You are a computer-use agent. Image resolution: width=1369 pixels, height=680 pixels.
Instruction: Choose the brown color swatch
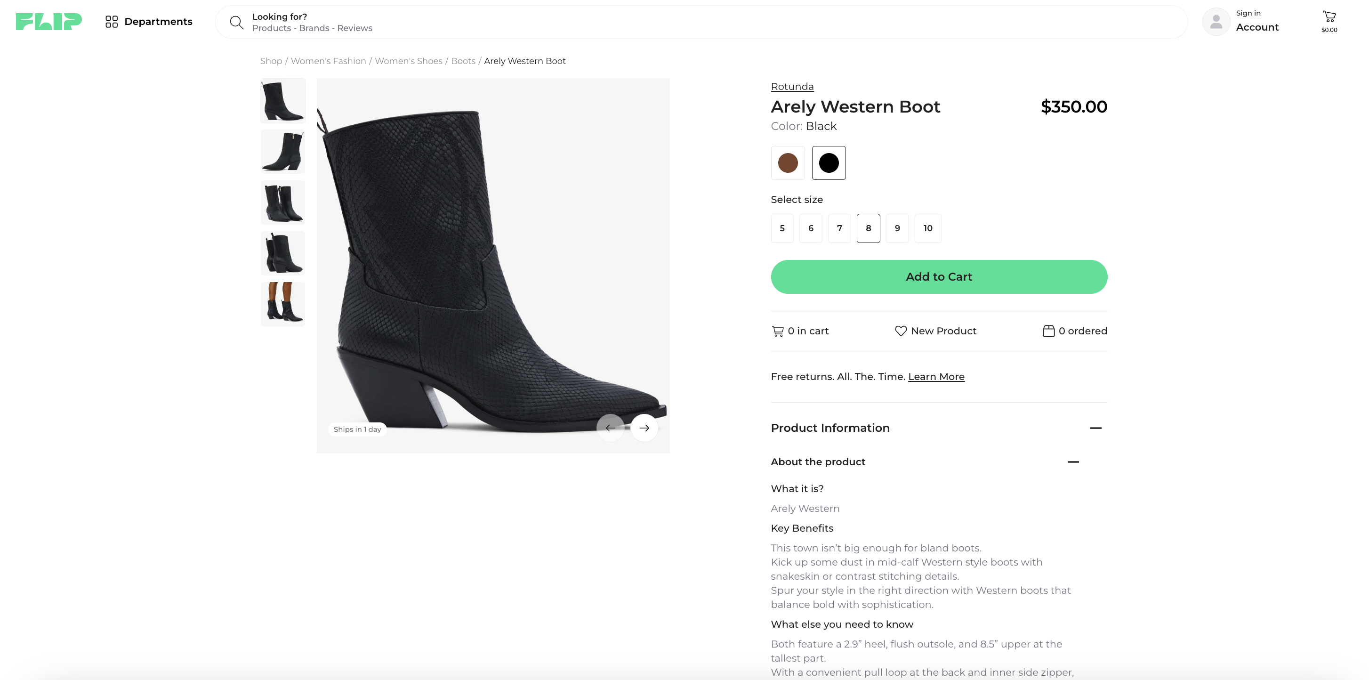[x=788, y=163]
